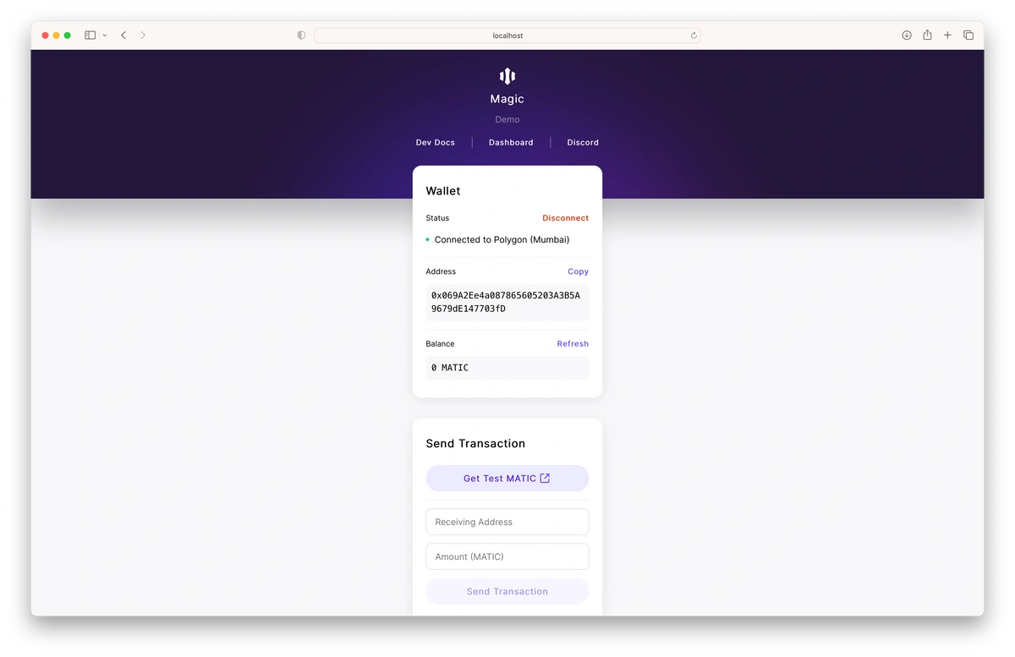
Task: Disconnect the wallet
Action: [565, 218]
